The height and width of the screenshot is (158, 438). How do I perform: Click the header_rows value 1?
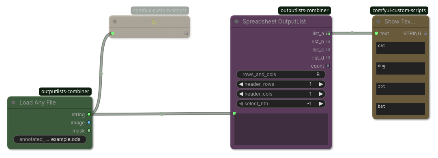(x=310, y=84)
